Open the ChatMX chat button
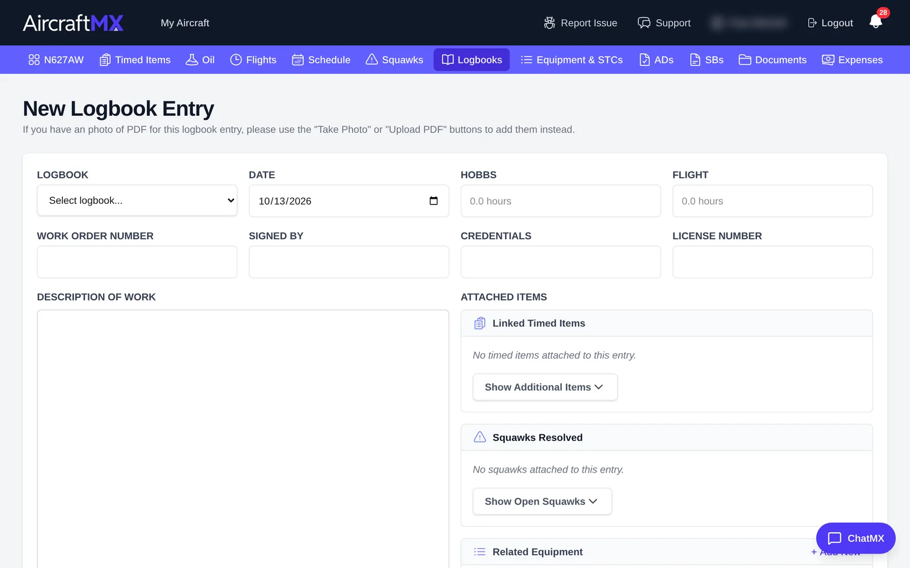The width and height of the screenshot is (910, 568). point(855,538)
